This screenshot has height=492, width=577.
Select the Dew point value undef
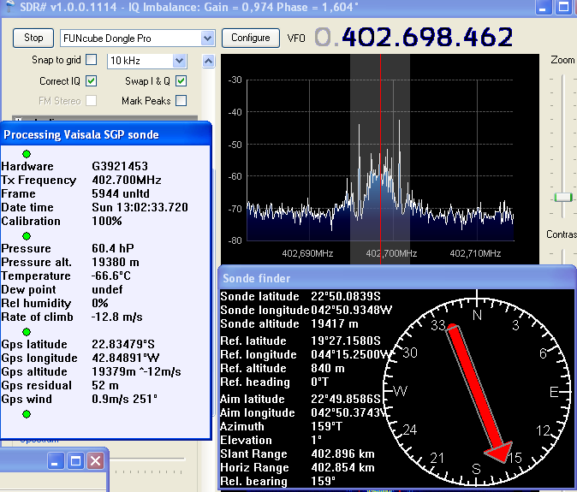tap(107, 289)
